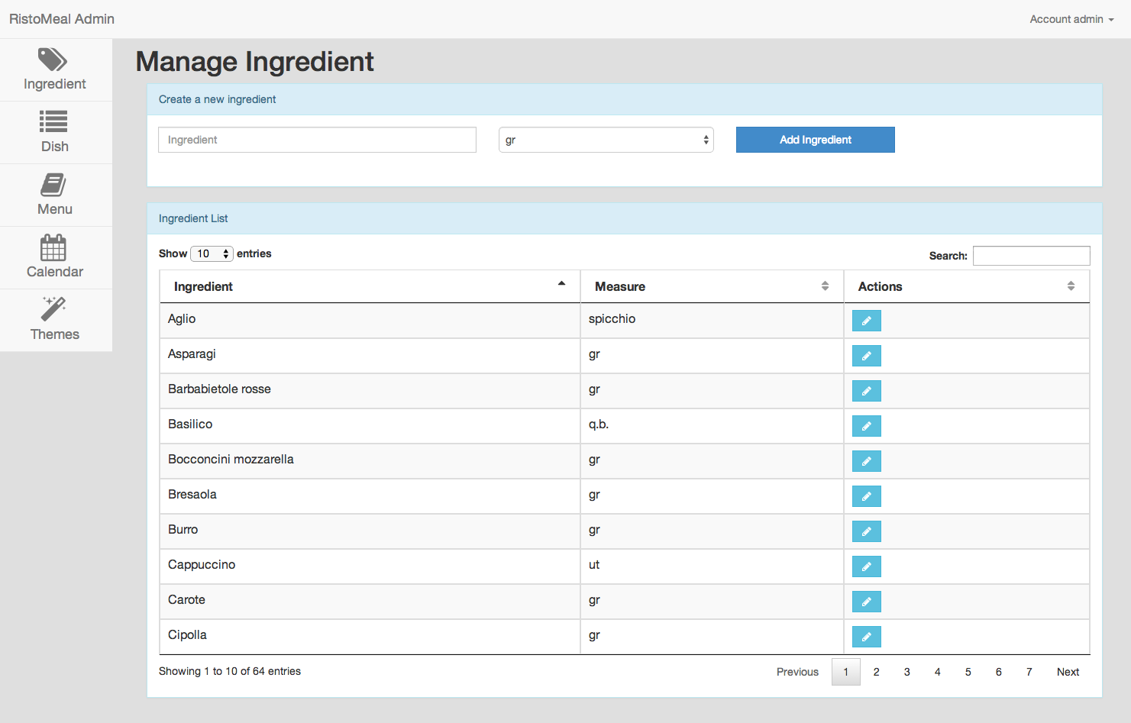Click the pencil icon next to Cipolla
1131x723 pixels.
pyautogui.click(x=866, y=636)
